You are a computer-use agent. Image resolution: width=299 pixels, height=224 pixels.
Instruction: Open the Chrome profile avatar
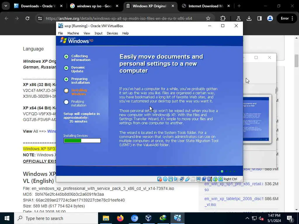(x=270, y=18)
